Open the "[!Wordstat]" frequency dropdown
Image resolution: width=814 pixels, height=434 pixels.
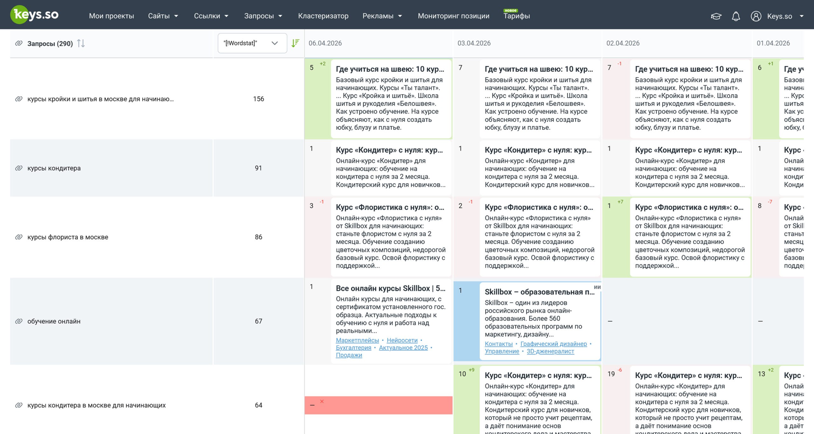tap(252, 43)
